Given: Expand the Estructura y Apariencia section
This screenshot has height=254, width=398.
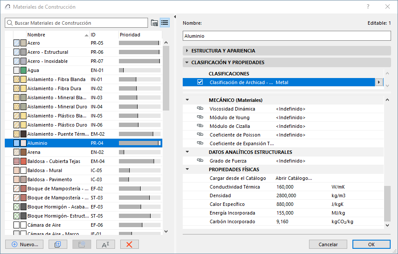Looking at the screenshot, I should (x=187, y=51).
